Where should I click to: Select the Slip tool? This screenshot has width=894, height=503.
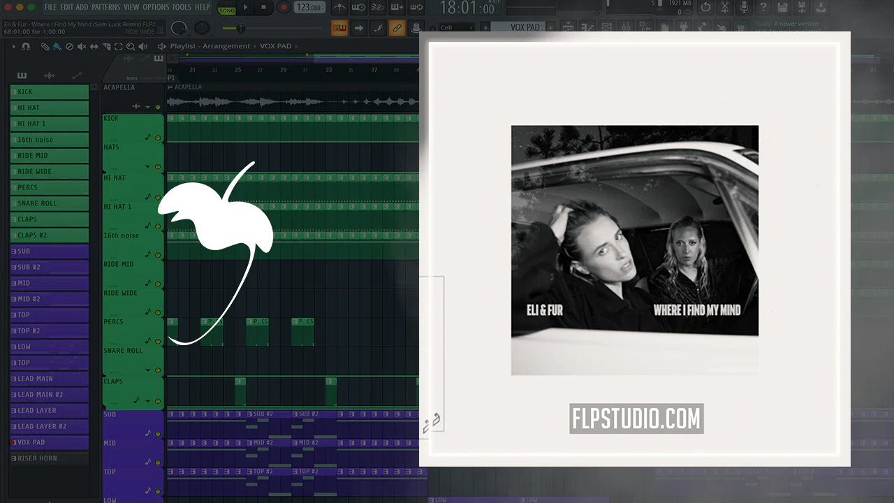point(94,46)
